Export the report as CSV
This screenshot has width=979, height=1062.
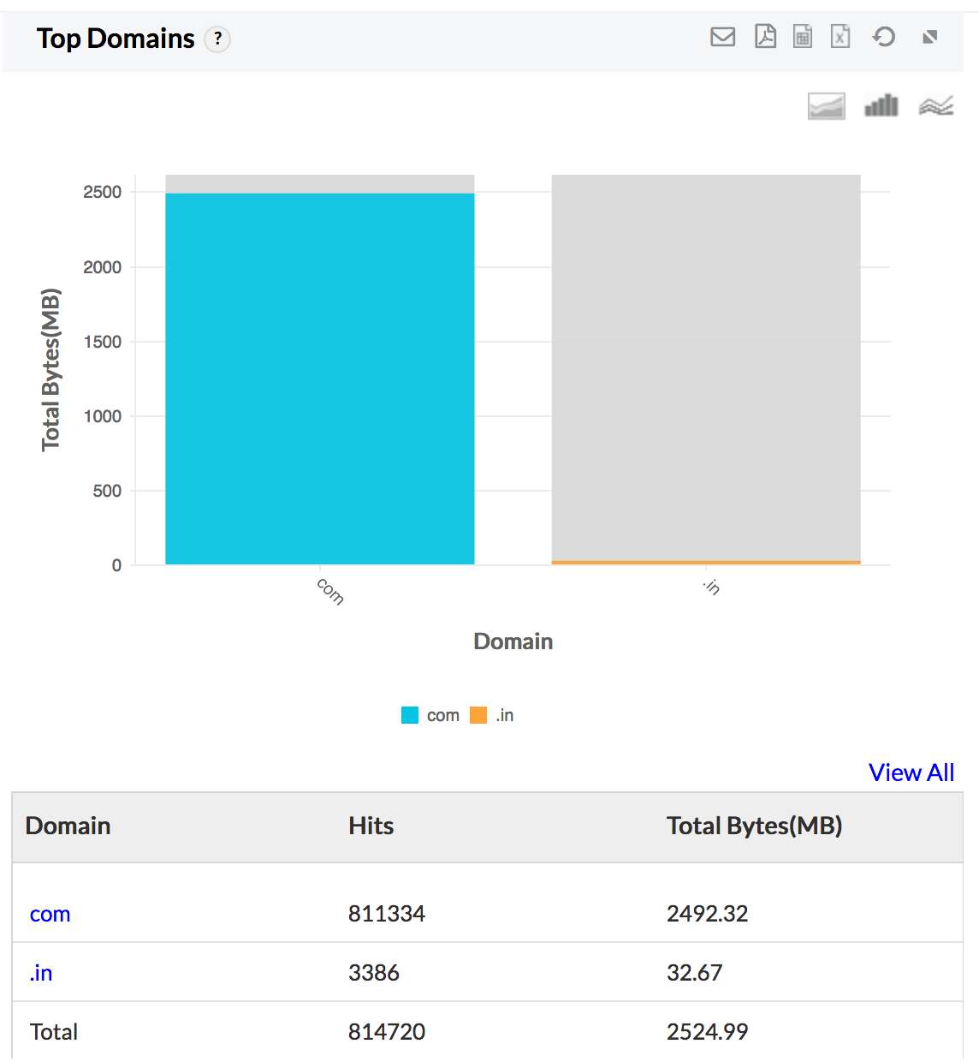tap(802, 37)
